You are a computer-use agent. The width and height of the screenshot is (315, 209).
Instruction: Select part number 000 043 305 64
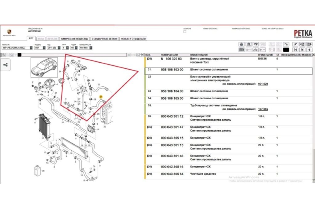coord(172,174)
